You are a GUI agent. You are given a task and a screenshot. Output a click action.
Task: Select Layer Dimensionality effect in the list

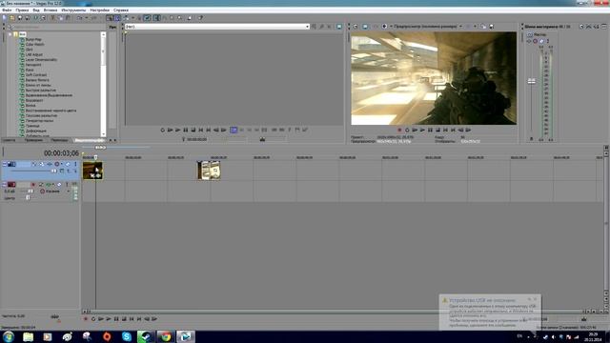(x=41, y=60)
